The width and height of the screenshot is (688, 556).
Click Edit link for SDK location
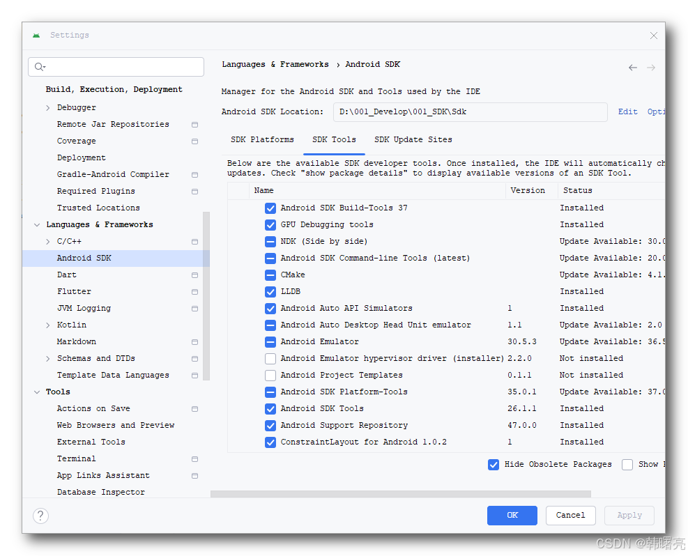(x=627, y=111)
